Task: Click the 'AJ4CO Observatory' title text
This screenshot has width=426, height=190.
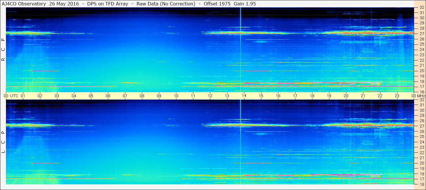Action: 24,4
